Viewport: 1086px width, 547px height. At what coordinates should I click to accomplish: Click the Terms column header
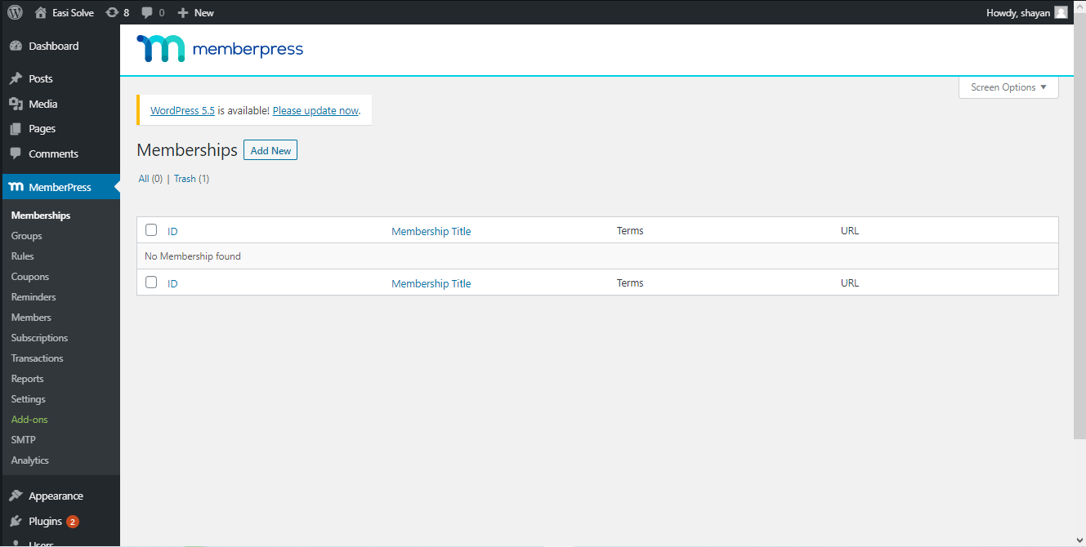[630, 230]
